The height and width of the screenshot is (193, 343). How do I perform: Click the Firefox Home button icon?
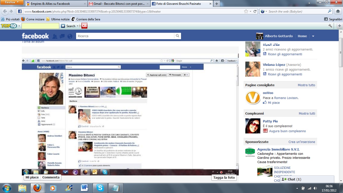pos(338,11)
